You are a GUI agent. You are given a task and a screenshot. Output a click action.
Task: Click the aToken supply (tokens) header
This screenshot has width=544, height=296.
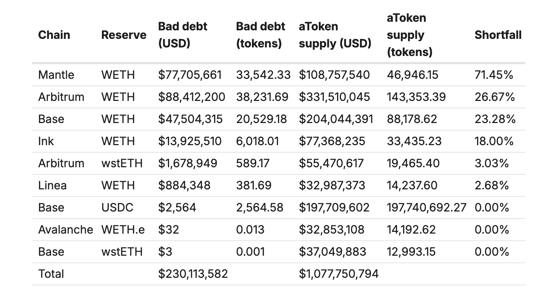tap(410, 35)
